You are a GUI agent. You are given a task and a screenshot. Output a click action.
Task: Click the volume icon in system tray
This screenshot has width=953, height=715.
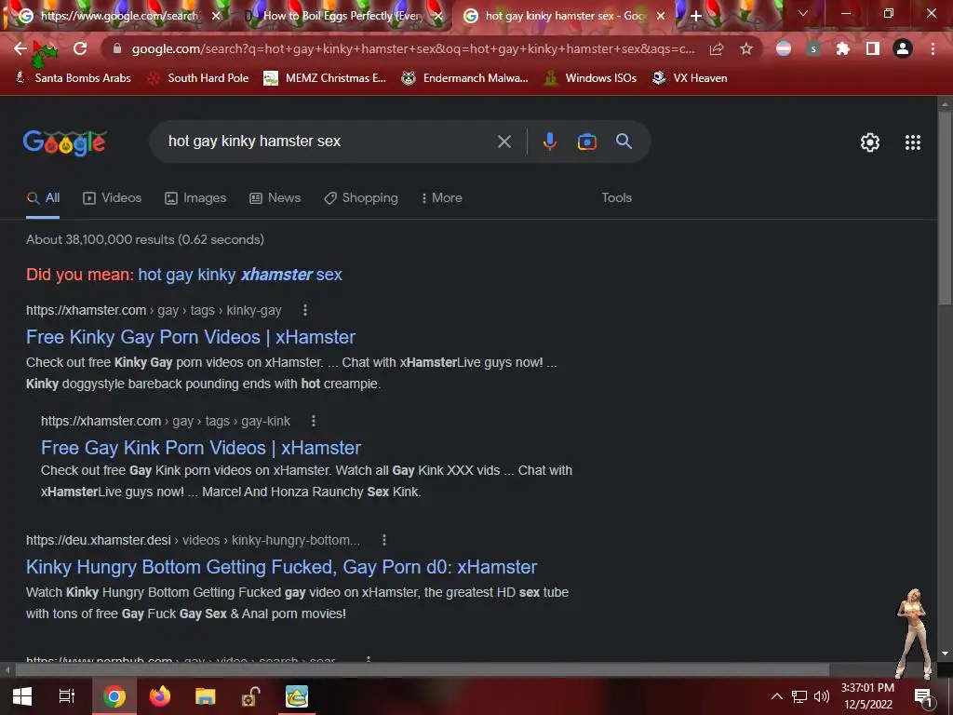click(x=822, y=696)
